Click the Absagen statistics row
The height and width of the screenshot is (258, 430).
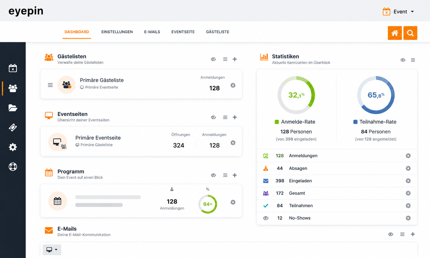click(337, 168)
